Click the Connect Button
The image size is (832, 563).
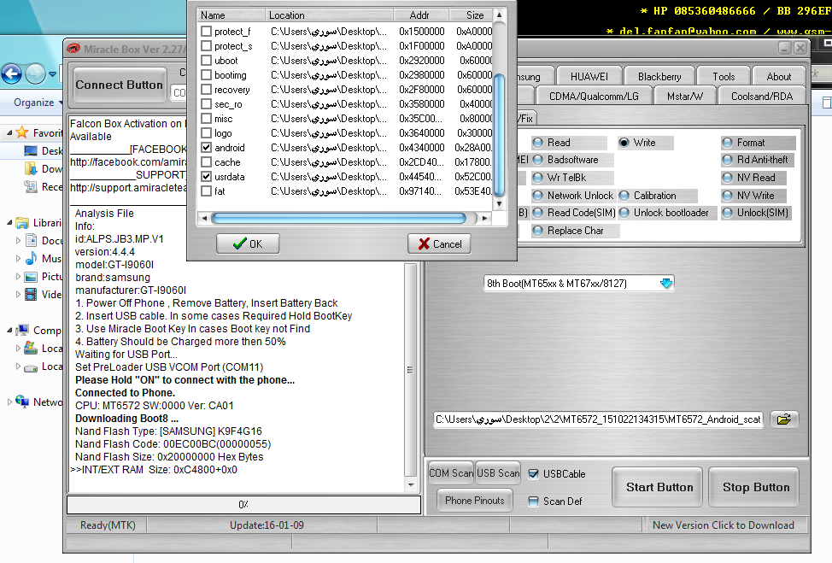119,85
